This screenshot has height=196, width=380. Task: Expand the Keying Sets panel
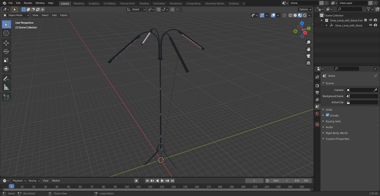[x=333, y=121]
